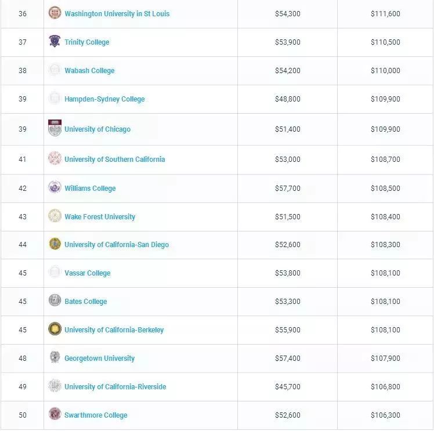Open the University of California-Berkeley link
The image size is (434, 431).
tap(114, 330)
